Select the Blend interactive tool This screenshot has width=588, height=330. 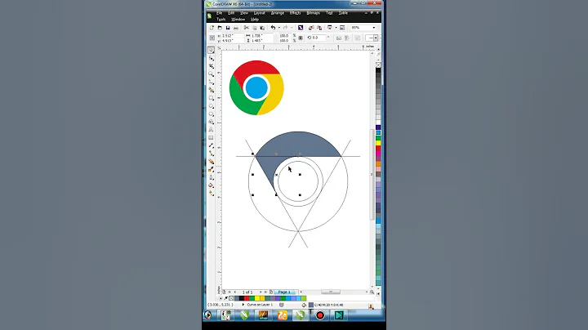click(x=212, y=162)
